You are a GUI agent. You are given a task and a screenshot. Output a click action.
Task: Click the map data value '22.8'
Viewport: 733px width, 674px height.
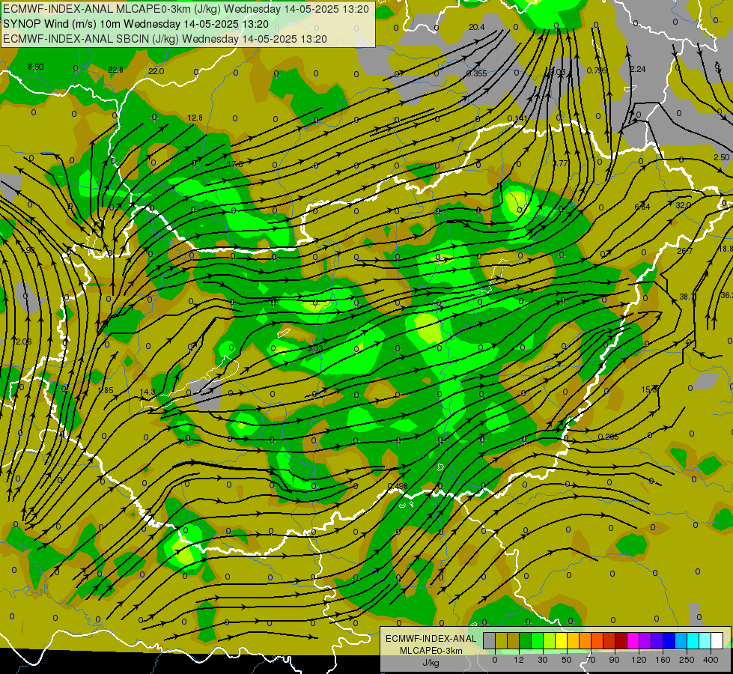coord(115,70)
